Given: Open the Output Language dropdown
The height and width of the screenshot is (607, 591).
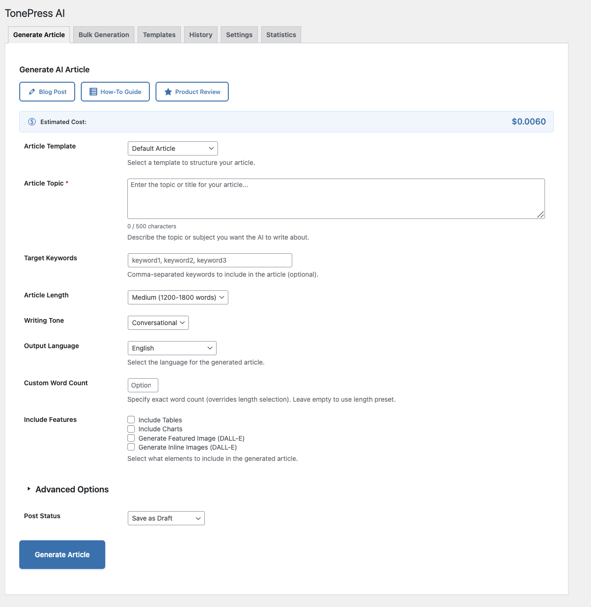Looking at the screenshot, I should (172, 348).
